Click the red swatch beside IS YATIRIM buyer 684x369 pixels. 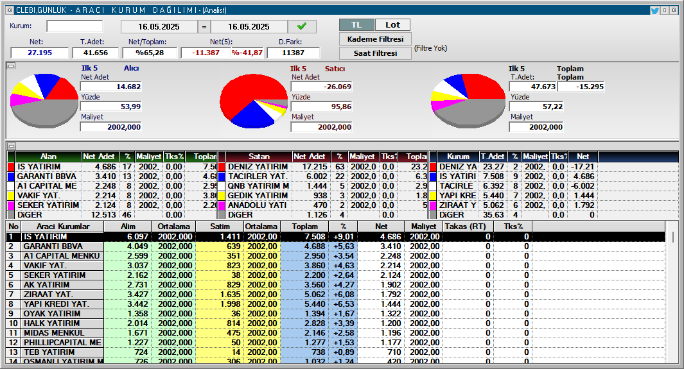coord(12,167)
